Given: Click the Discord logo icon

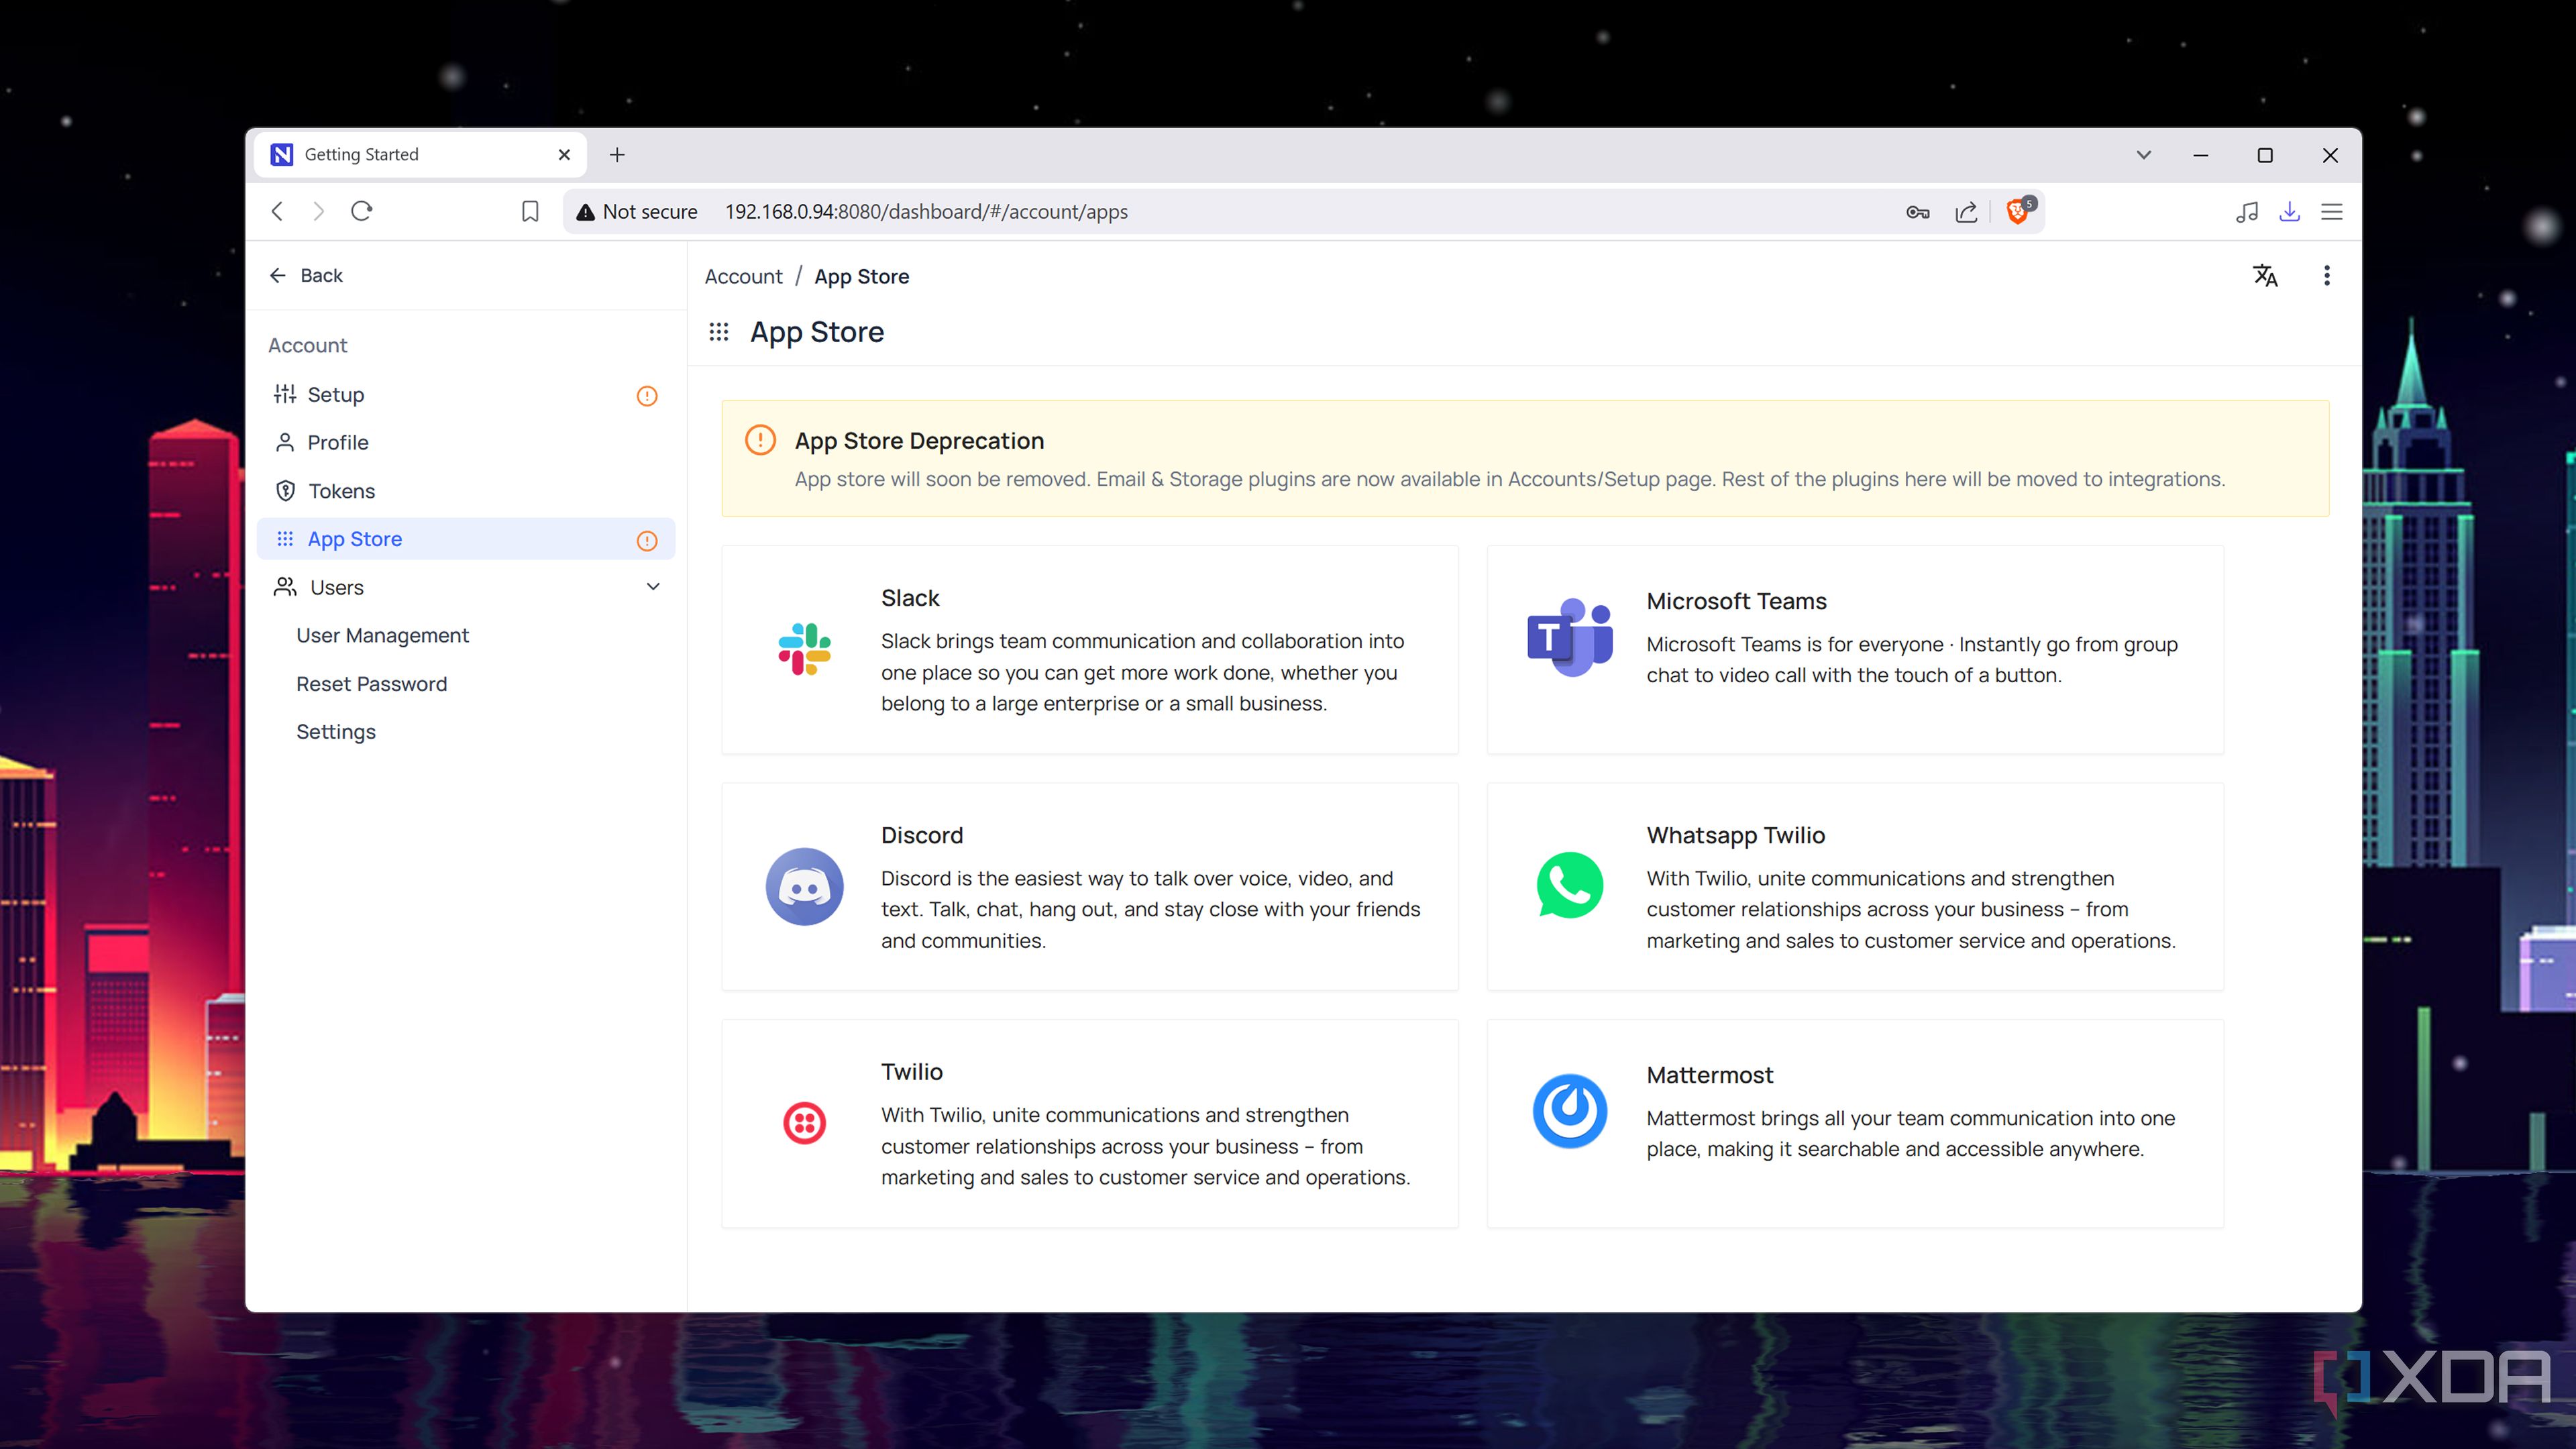Looking at the screenshot, I should point(804,886).
